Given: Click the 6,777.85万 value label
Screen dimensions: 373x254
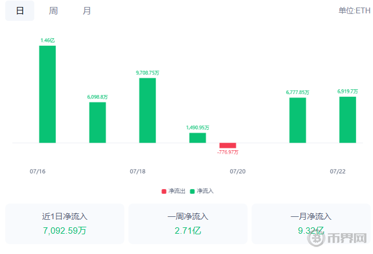Looking at the screenshot, I should tap(297, 92).
